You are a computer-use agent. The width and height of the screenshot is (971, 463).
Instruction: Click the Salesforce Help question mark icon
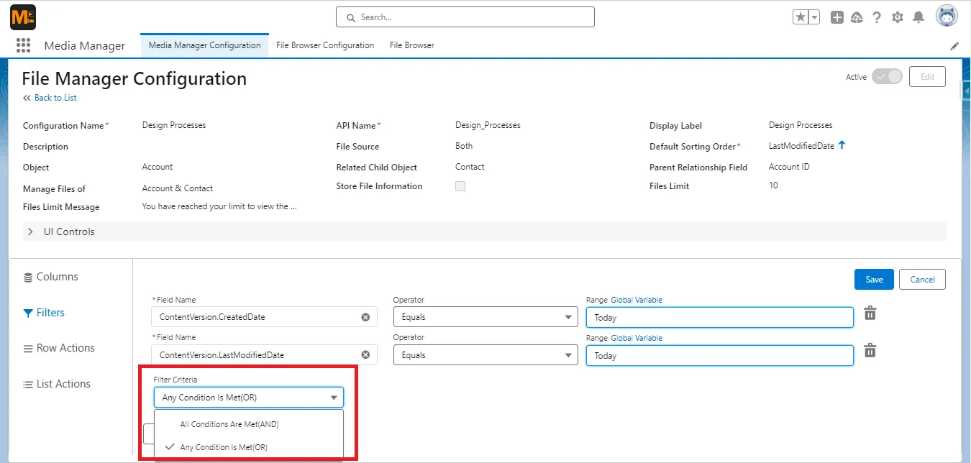[877, 17]
